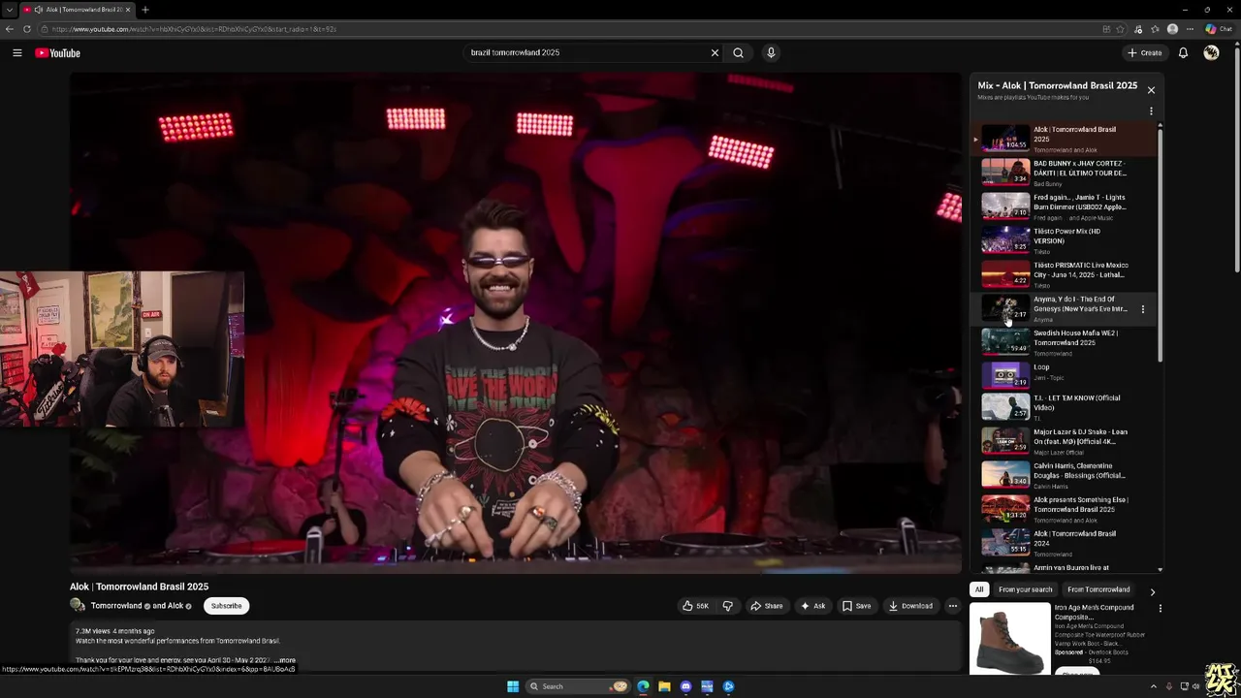Open browser profile icon
This screenshot has width=1241, height=698.
1173,29
